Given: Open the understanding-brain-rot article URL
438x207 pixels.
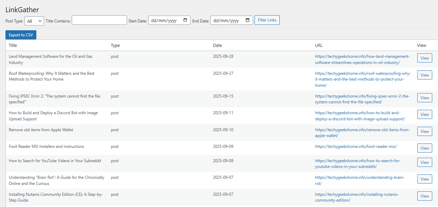Looking at the screenshot, I should click(x=360, y=180).
